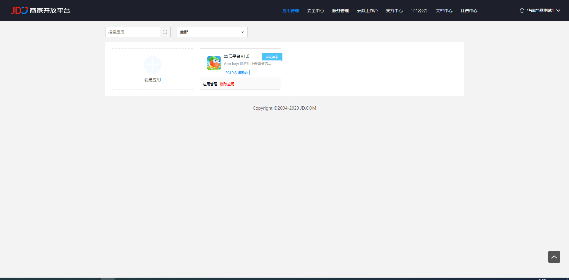Click the 应用管理 link on app card
569x280 pixels.
click(210, 84)
